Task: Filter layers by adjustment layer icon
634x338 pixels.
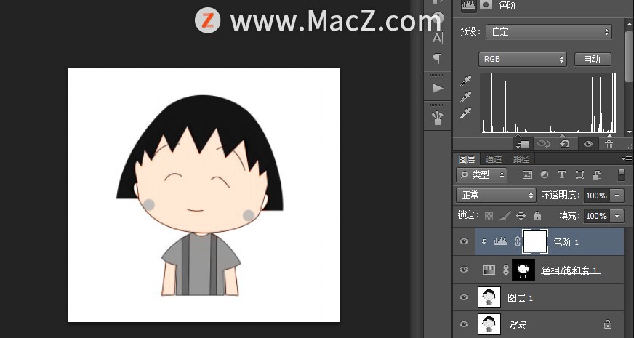Action: 545,174
